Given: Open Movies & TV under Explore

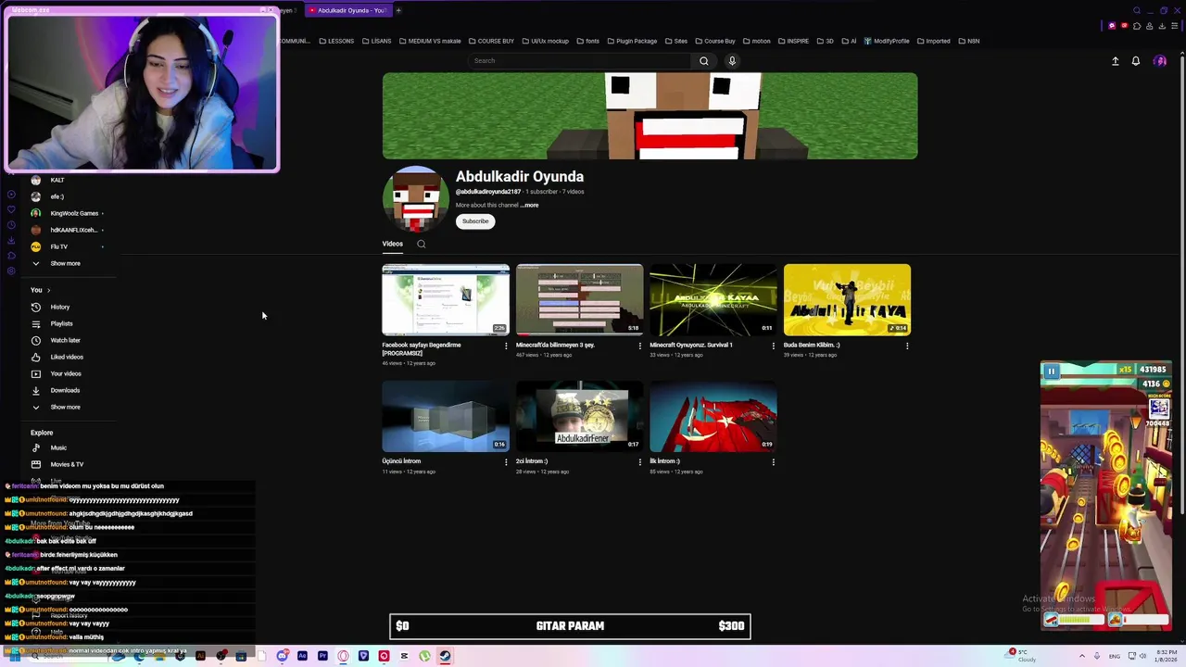Looking at the screenshot, I should [x=67, y=464].
